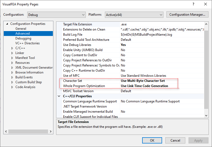Expand the Resources node arrow
This screenshot has height=147, width=212.
click(12, 63)
